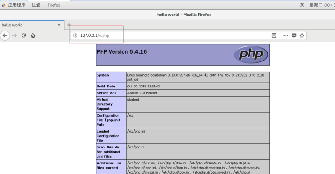Click the browser Back arrow button
The image size is (335, 174).
5,36
